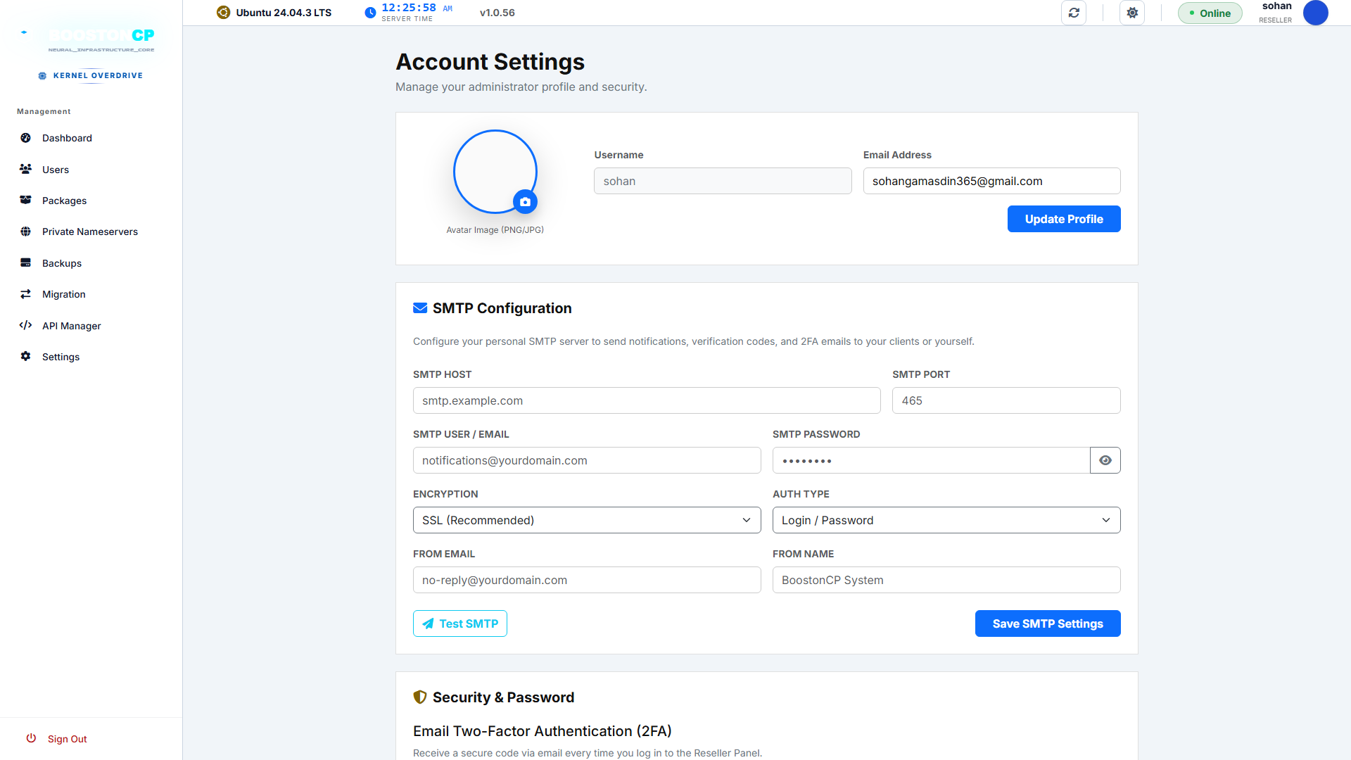Click the API Manager code icon
Image resolution: width=1351 pixels, height=760 pixels.
pyautogui.click(x=26, y=325)
